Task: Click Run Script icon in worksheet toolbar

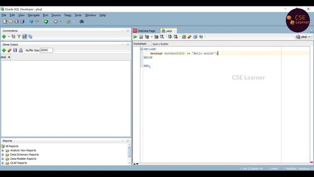Action: (141, 37)
